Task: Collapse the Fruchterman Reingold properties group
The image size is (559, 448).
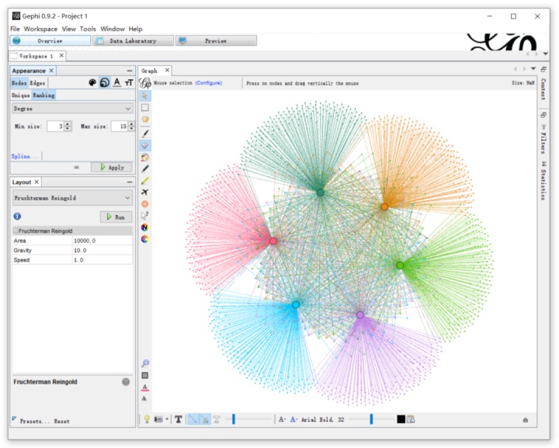Action: [16, 231]
